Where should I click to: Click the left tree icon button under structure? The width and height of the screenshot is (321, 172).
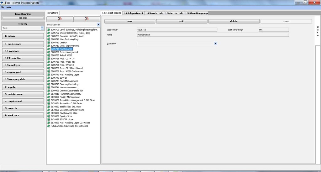coord(60,19)
